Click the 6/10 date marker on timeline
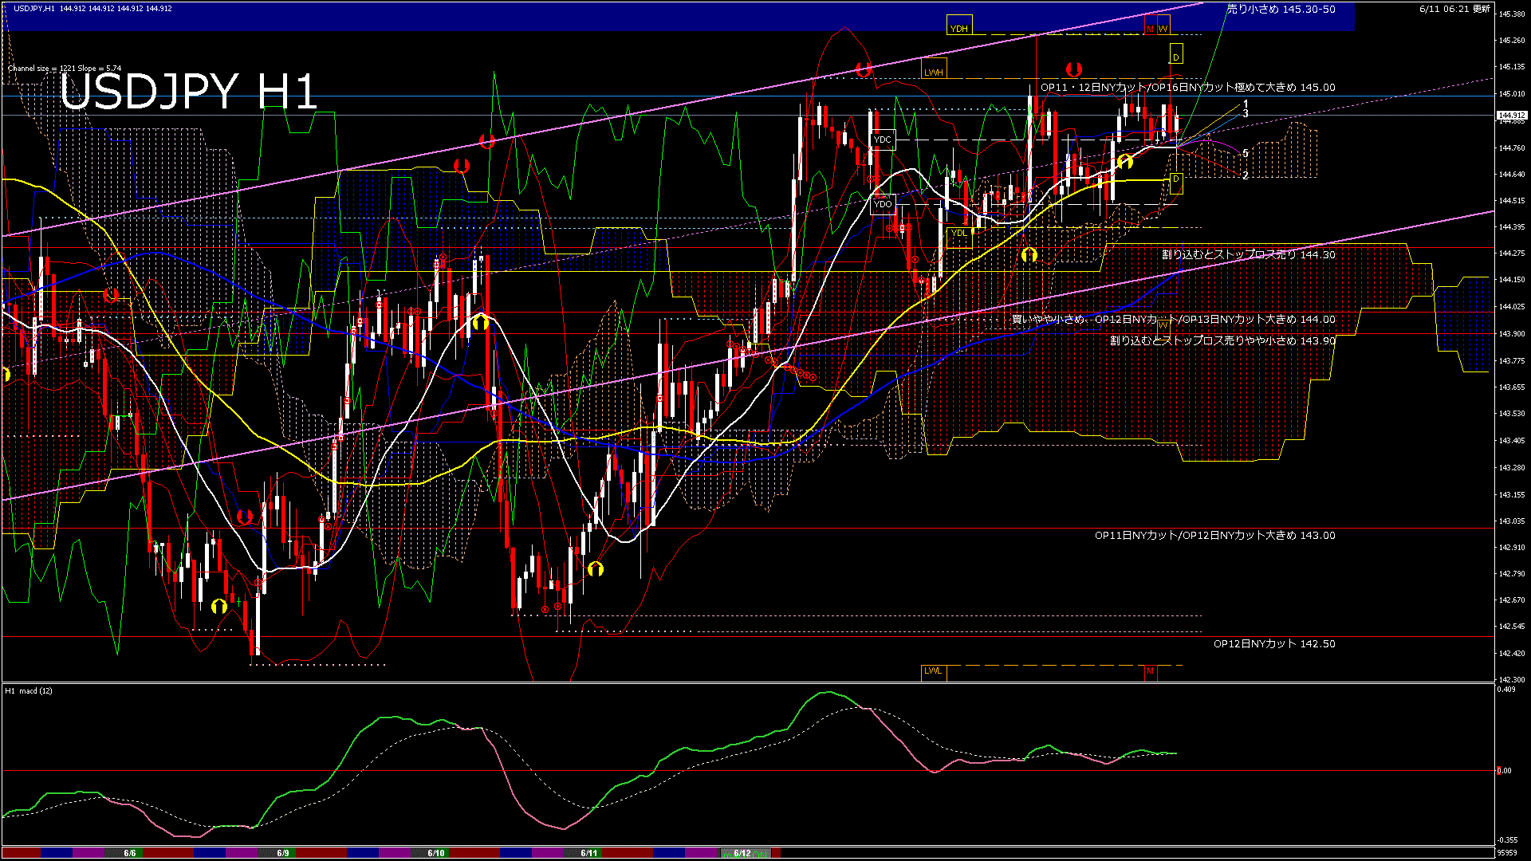 coord(436,853)
